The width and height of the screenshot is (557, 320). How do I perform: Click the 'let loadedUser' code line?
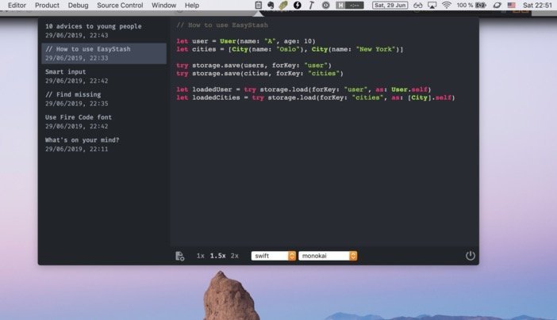pyautogui.click(x=303, y=90)
